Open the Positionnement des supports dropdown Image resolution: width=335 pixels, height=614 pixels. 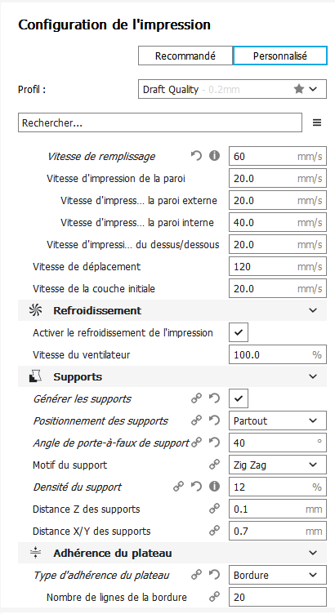click(278, 421)
